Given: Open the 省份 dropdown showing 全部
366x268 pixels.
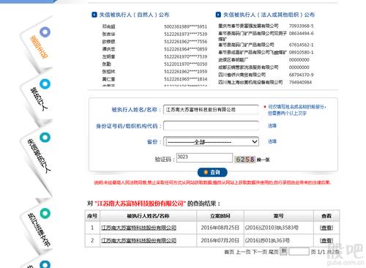Looking at the screenshot, I should click(211, 141).
